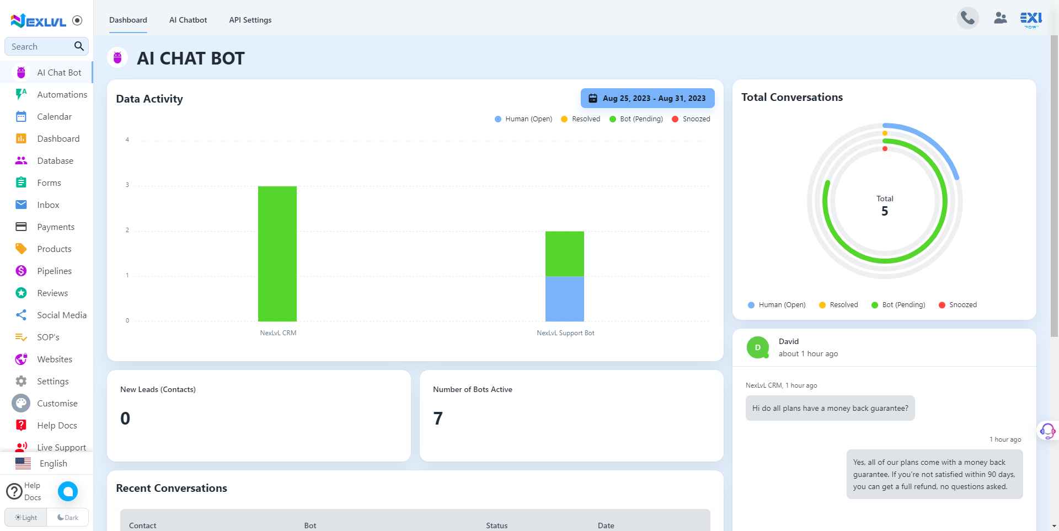Viewport: 1059px width, 531px height.
Task: Click the Live Support icon
Action: (x=21, y=447)
